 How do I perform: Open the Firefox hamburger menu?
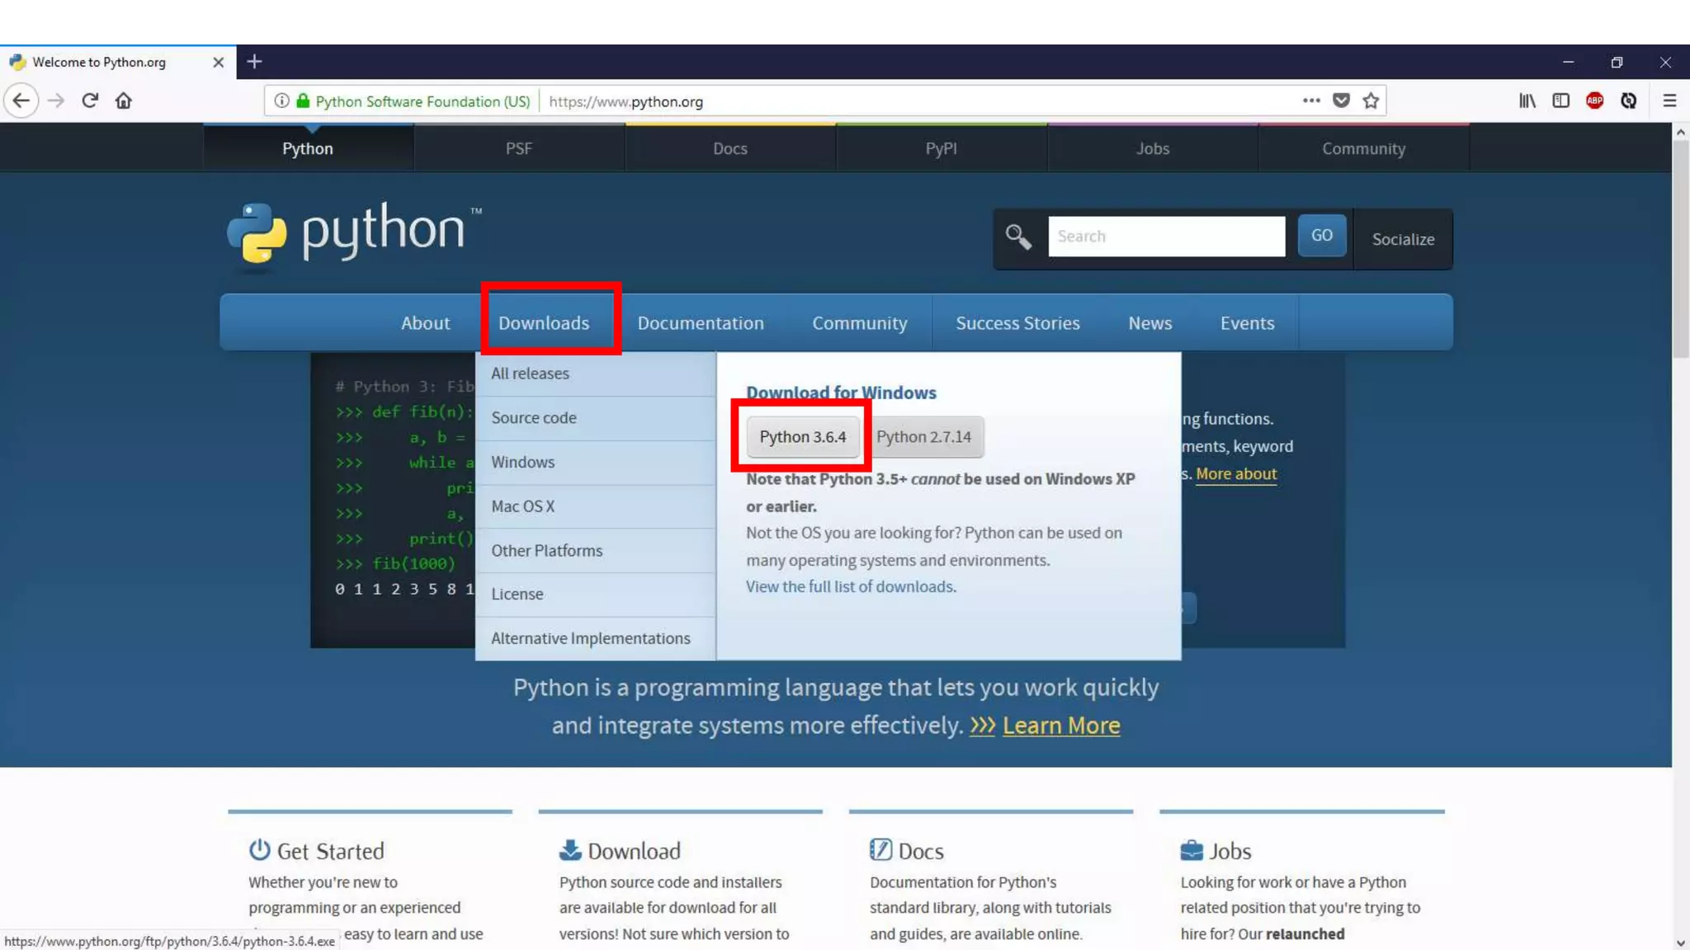click(1669, 101)
